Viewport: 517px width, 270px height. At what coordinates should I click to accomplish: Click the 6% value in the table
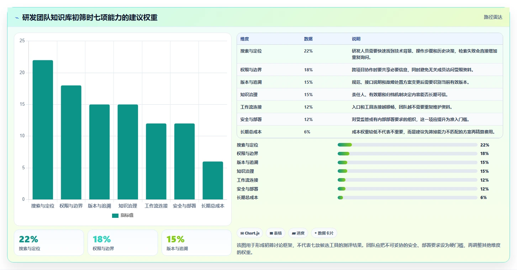tap(307, 132)
